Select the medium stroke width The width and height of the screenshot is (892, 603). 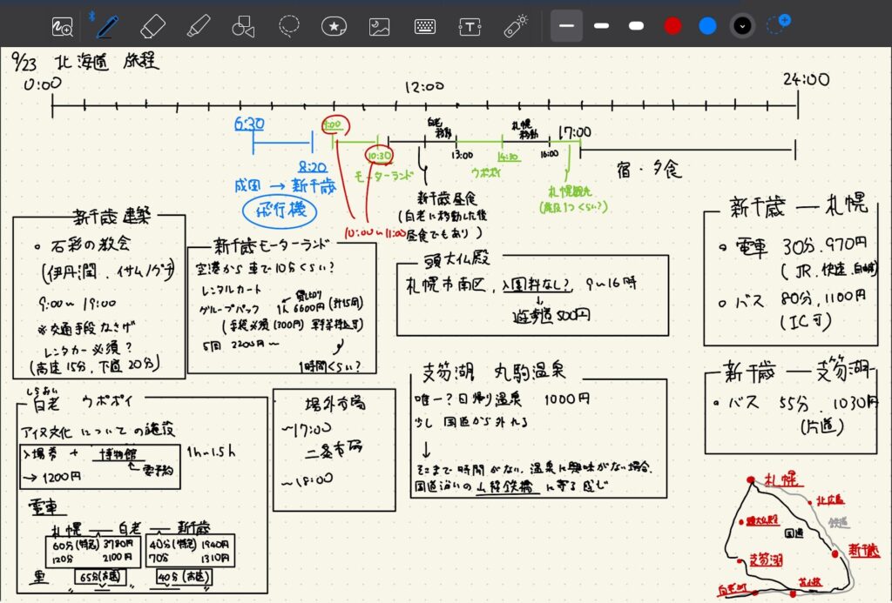(x=602, y=26)
